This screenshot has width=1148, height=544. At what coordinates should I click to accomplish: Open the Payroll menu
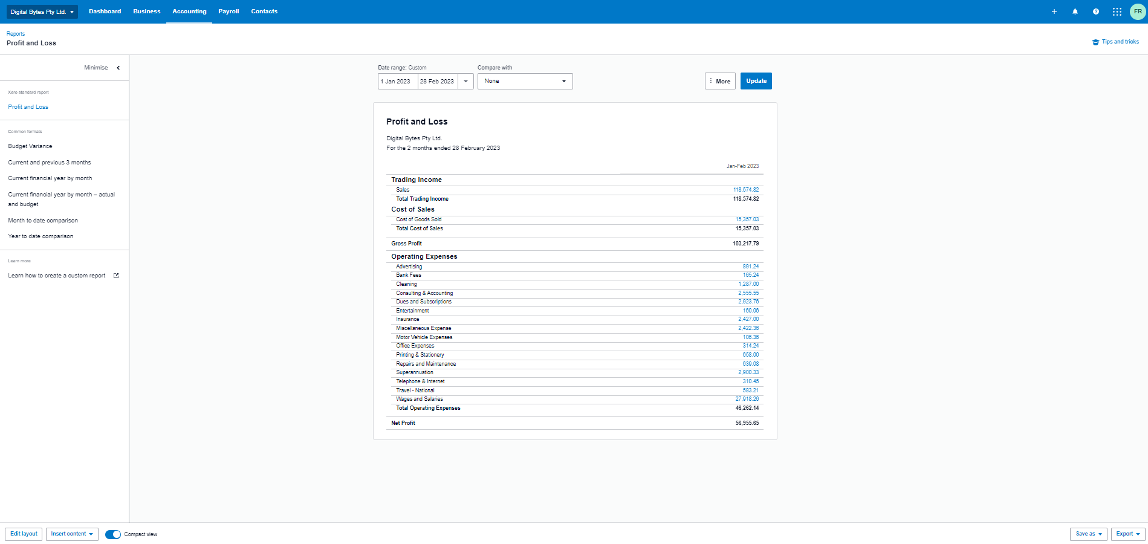click(x=229, y=11)
